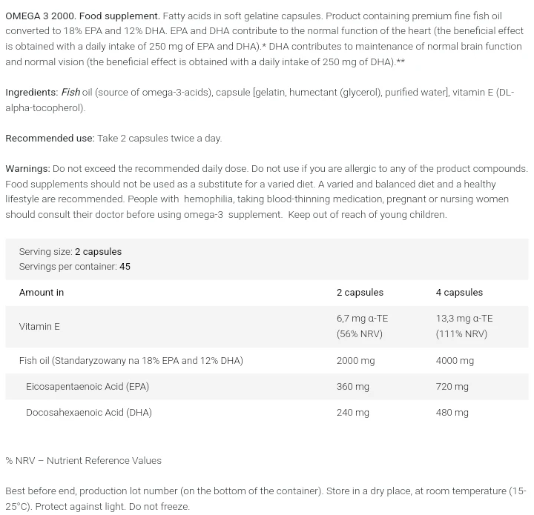534x515 pixels.
Task: Click the "6,7 mg α-TE" value
Action: [362, 319]
